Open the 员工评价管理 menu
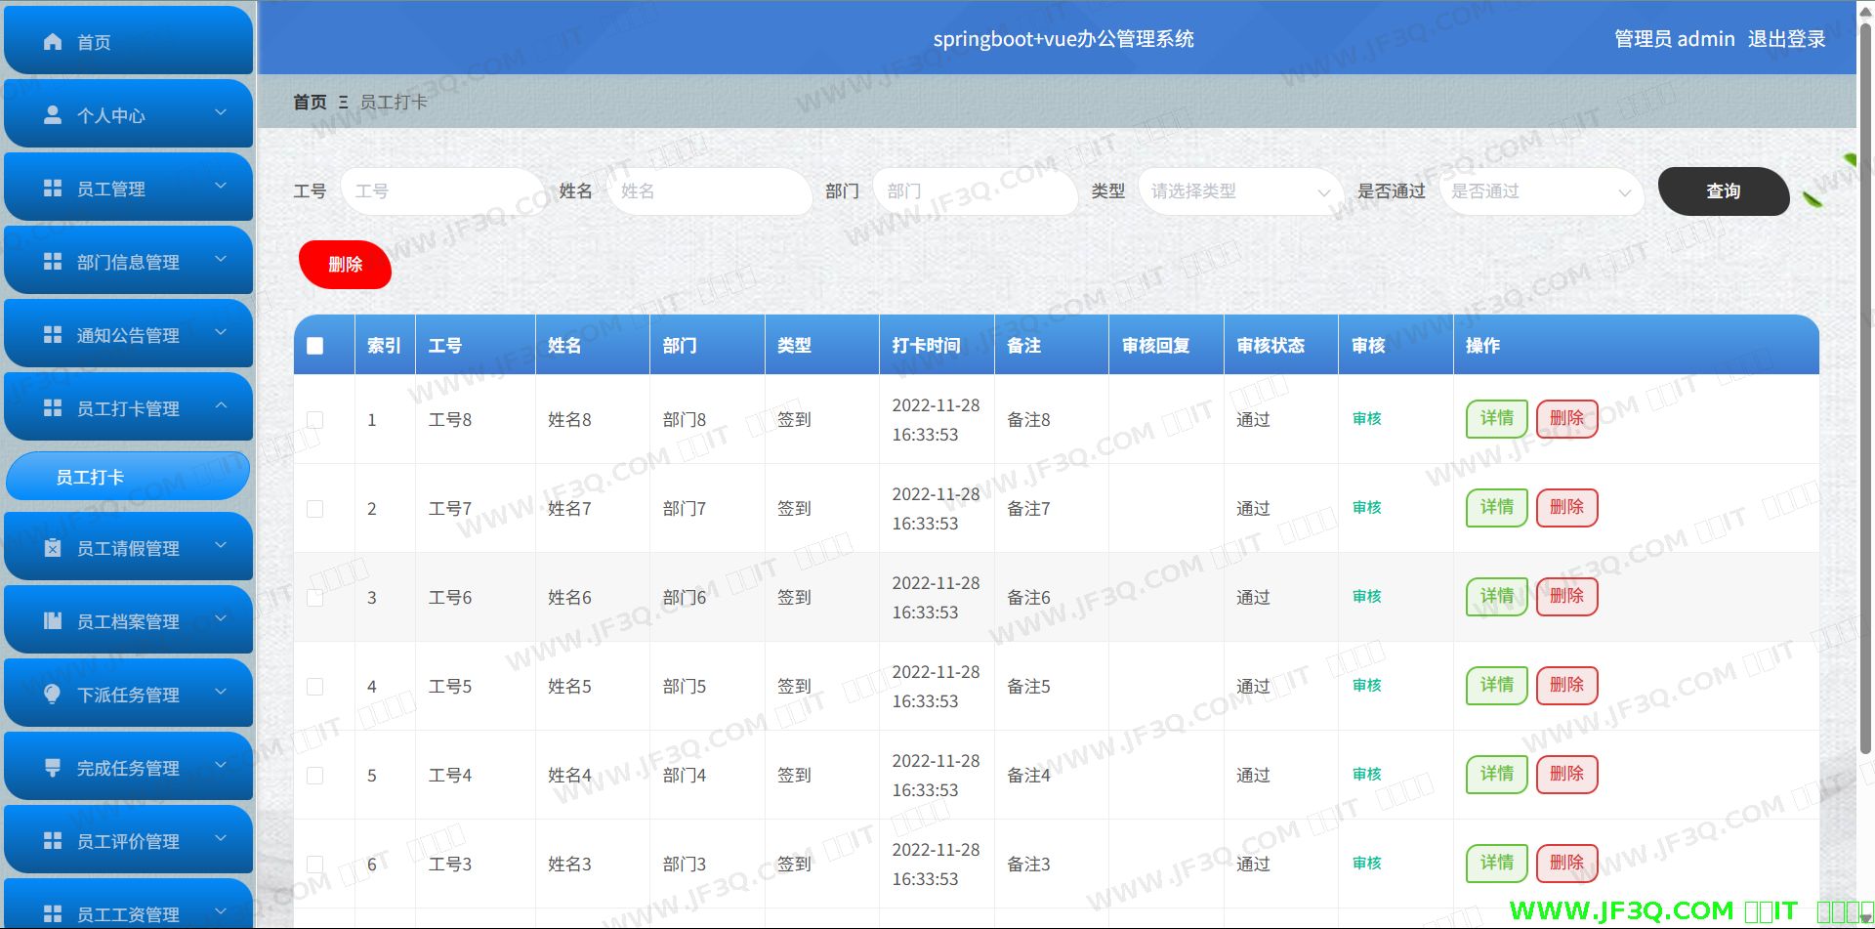 128,841
